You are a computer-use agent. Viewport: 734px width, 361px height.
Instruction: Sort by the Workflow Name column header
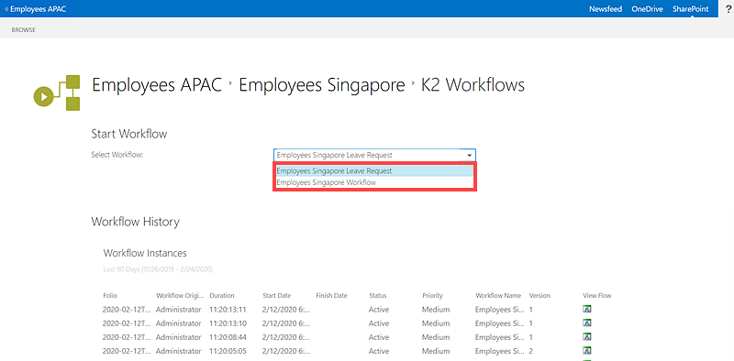point(498,296)
